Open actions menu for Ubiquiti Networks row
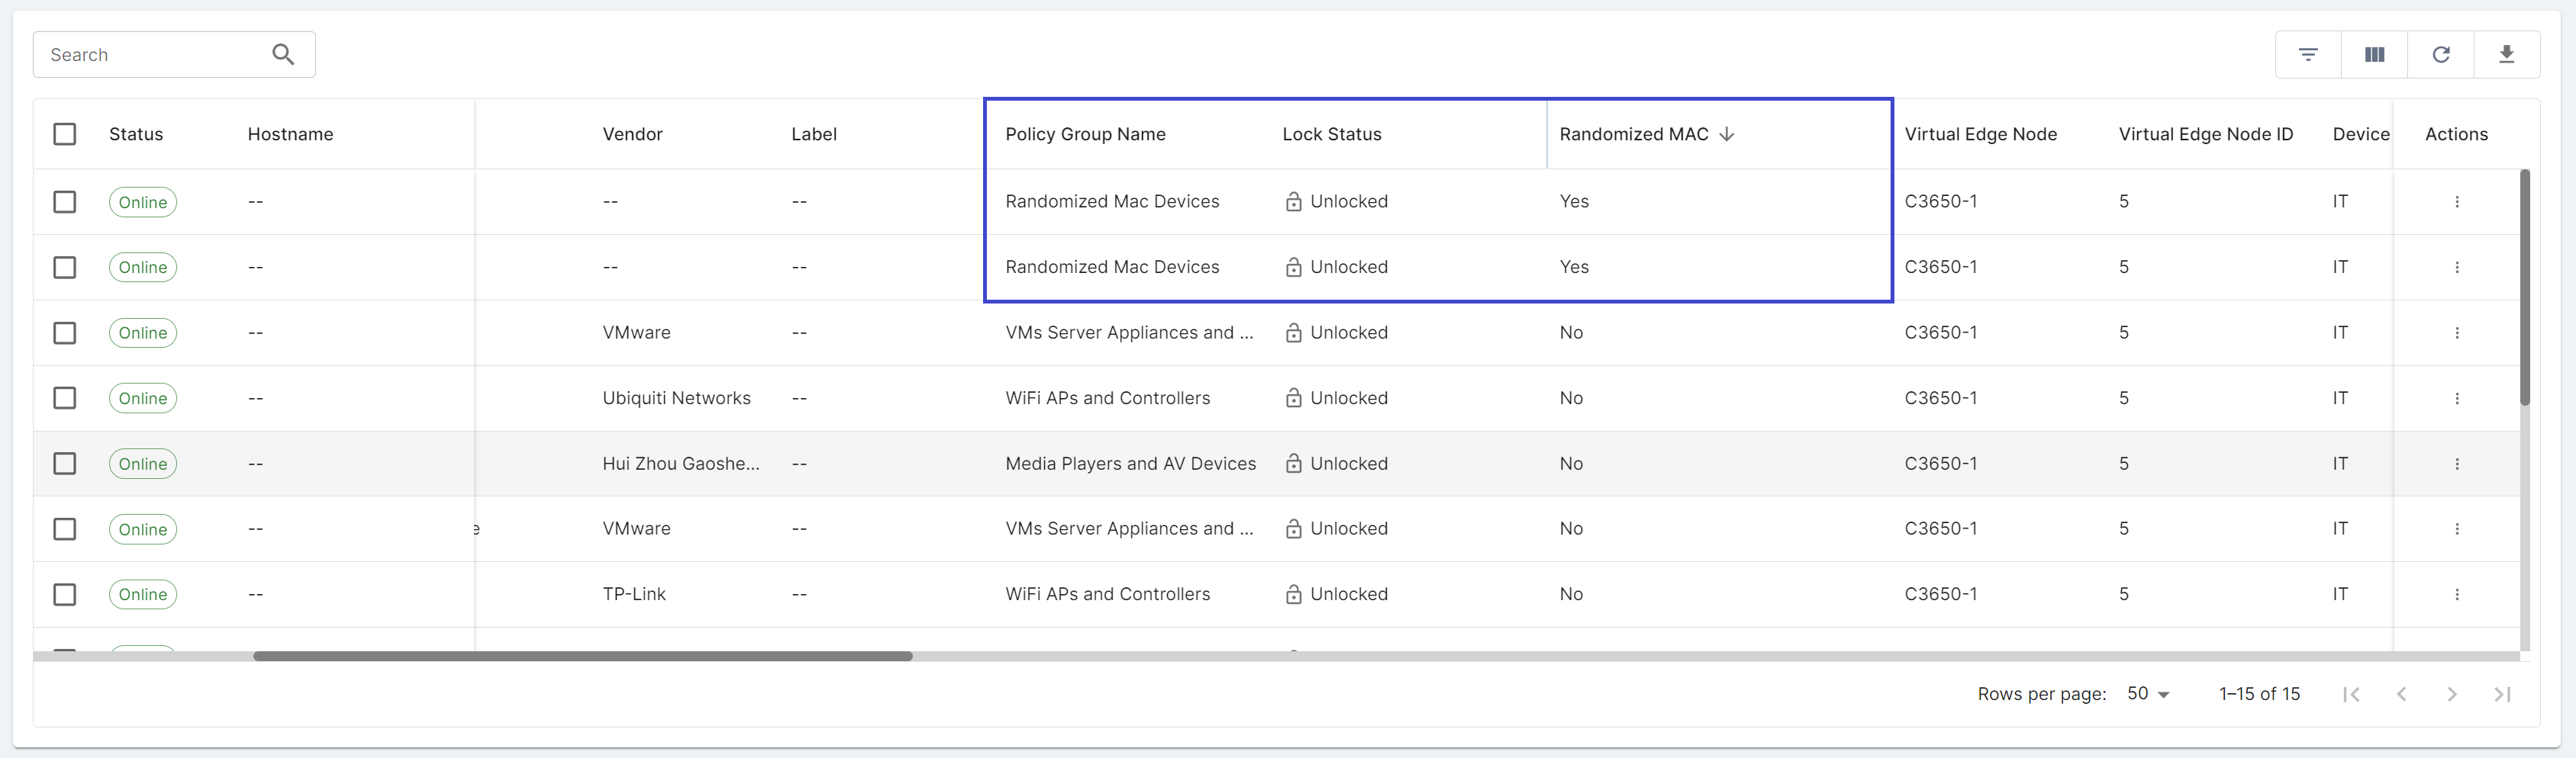This screenshot has height=758, width=2576. click(2456, 399)
